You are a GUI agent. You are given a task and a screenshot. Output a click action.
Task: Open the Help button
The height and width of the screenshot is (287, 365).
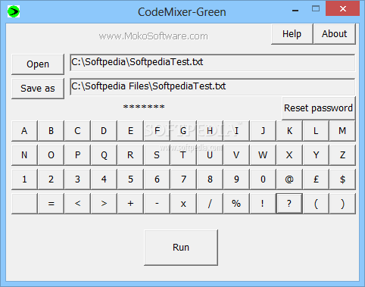[292, 34]
